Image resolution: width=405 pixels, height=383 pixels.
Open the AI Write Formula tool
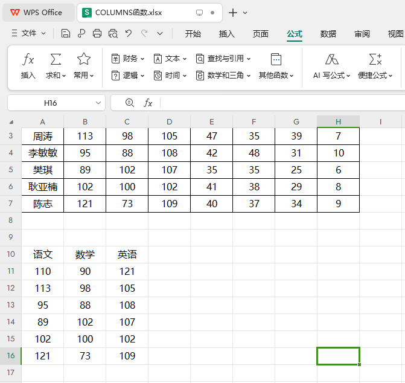[331, 66]
